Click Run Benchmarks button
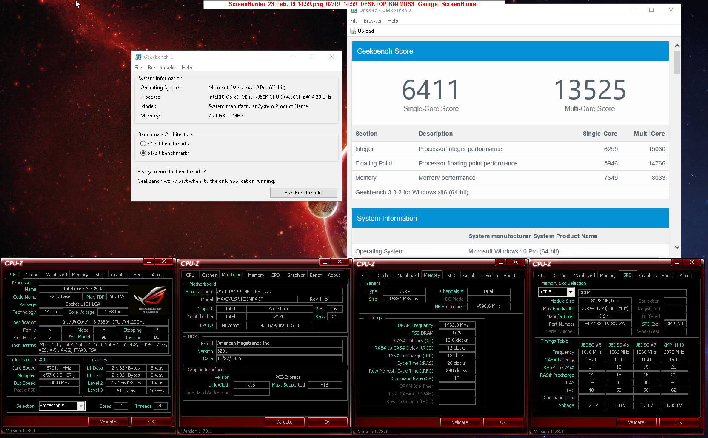The image size is (708, 438). [x=304, y=193]
